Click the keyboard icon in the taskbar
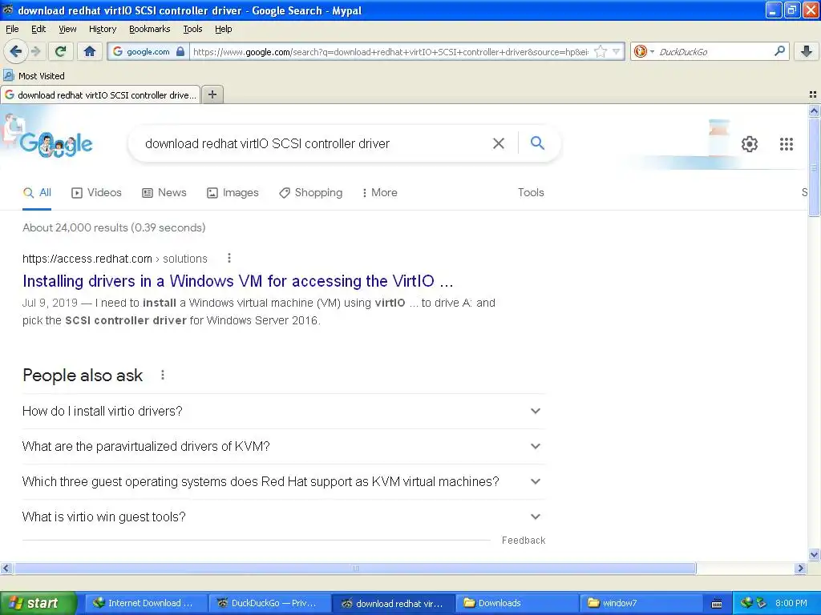The height and width of the screenshot is (615, 821). pyautogui.click(x=717, y=604)
